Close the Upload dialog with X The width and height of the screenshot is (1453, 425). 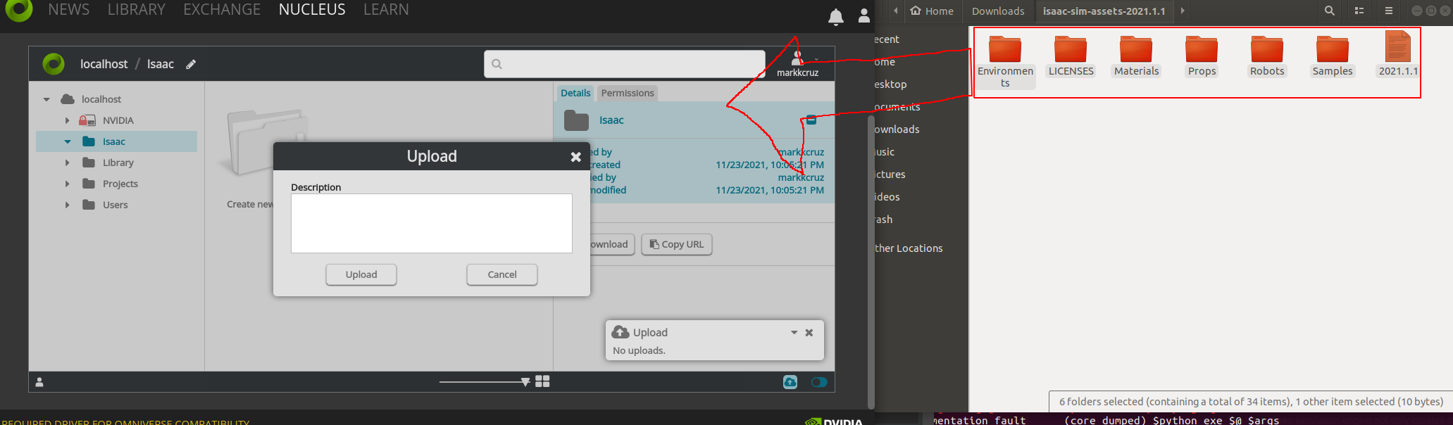click(x=575, y=157)
